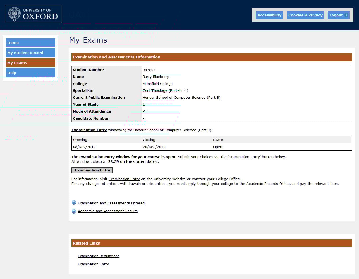Go to Home in the sidebar
Image resolution: width=359 pixels, height=279 pixels.
click(31, 43)
